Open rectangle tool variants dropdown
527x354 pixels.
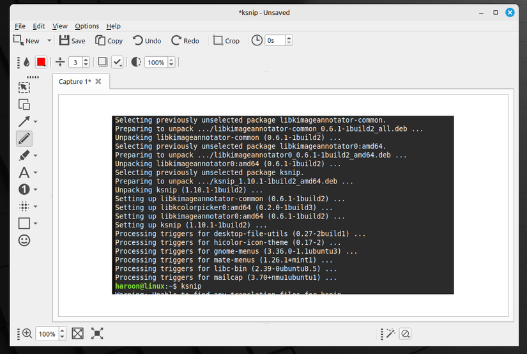[35, 223]
